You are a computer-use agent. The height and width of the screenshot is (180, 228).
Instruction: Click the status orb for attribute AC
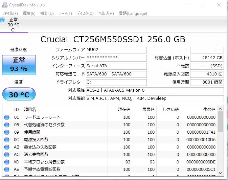click(x=7, y=155)
